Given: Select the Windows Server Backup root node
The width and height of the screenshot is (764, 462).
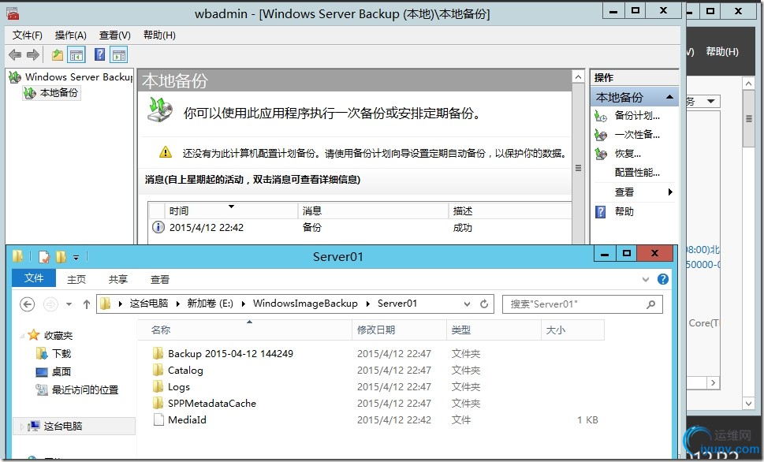Looking at the screenshot, I should coord(72,77).
